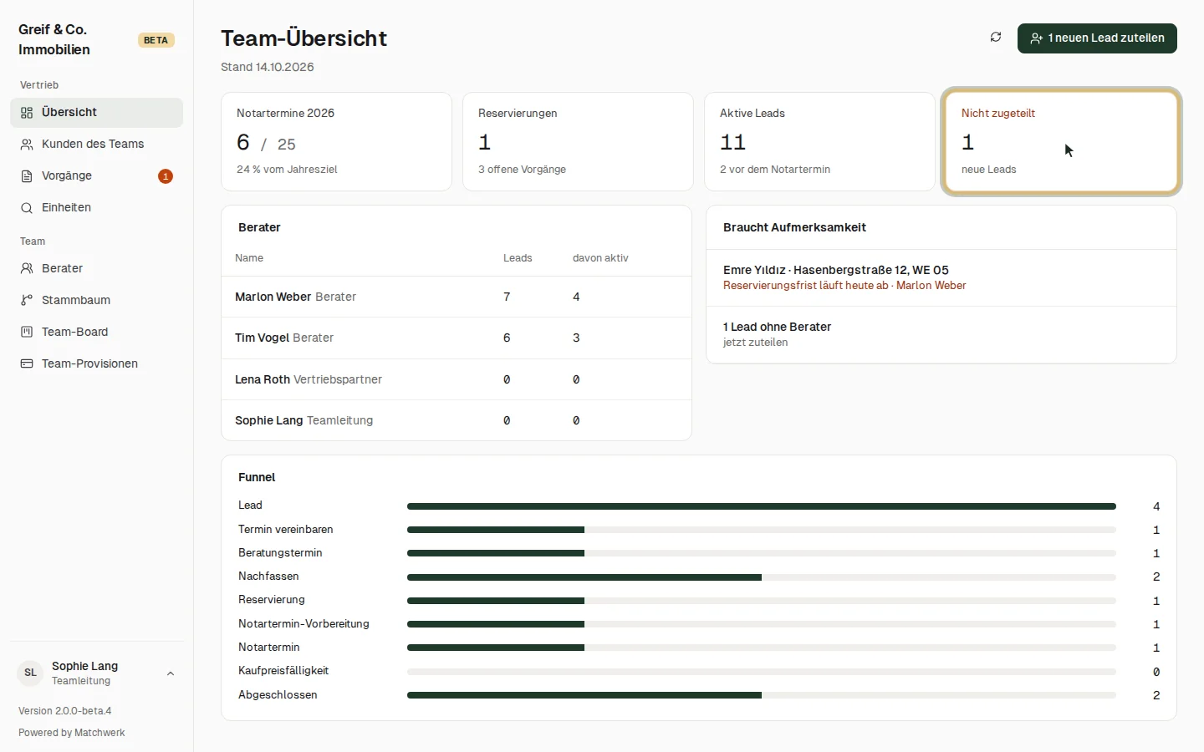This screenshot has height=752, width=1204.
Task: Click the davon aktiv column header
Action: (600, 258)
